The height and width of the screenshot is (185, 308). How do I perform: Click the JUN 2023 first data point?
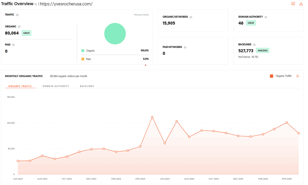click(18, 161)
